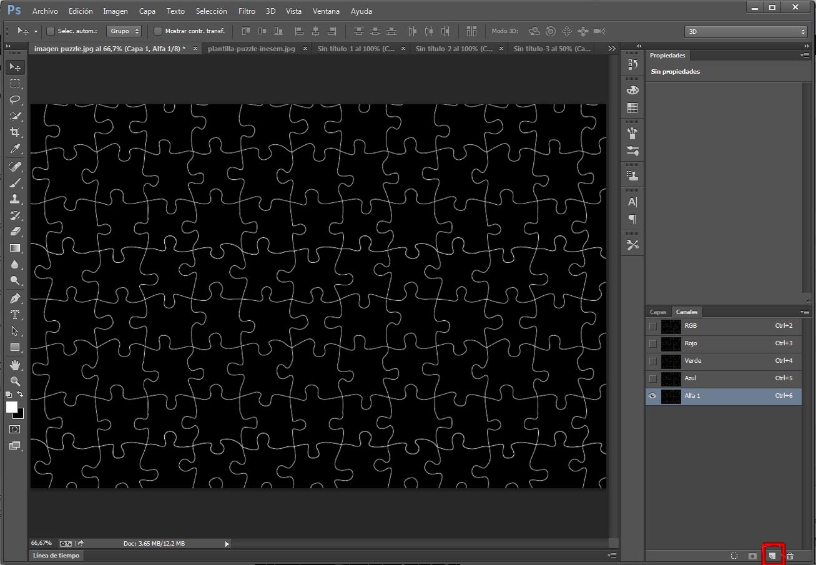Activate the Crop tool
The height and width of the screenshot is (565, 816).
15,132
